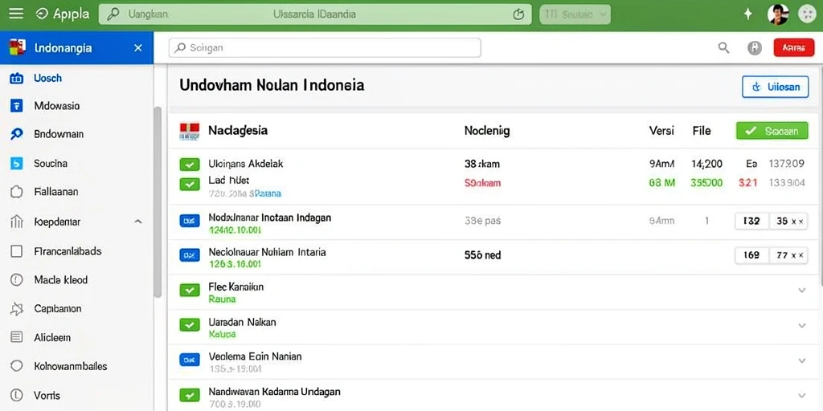Click the sparkle icon in top bar

tap(748, 14)
